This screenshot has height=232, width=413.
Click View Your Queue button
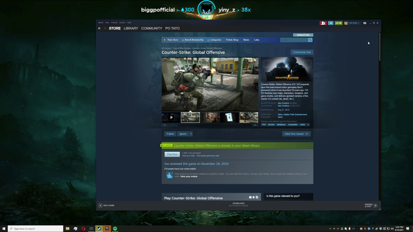coord(296,134)
